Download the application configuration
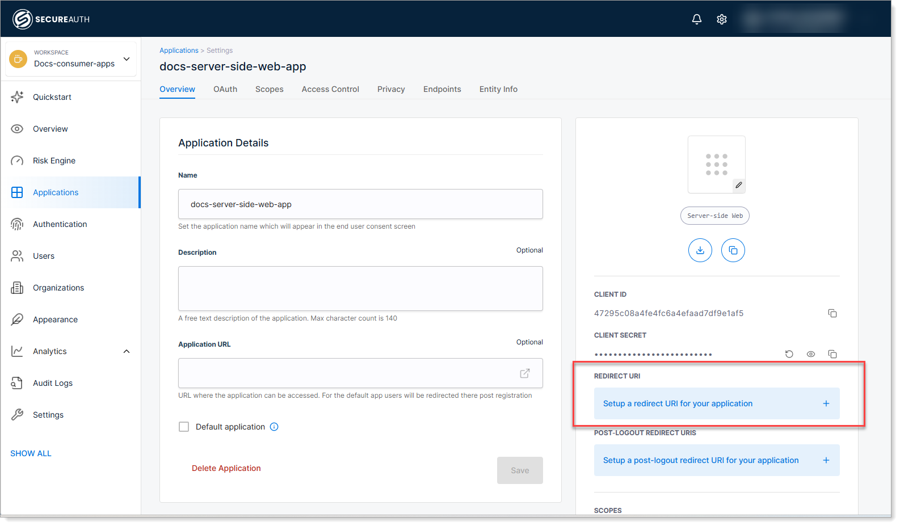Image resolution: width=900 pixels, height=526 pixels. pos(700,250)
